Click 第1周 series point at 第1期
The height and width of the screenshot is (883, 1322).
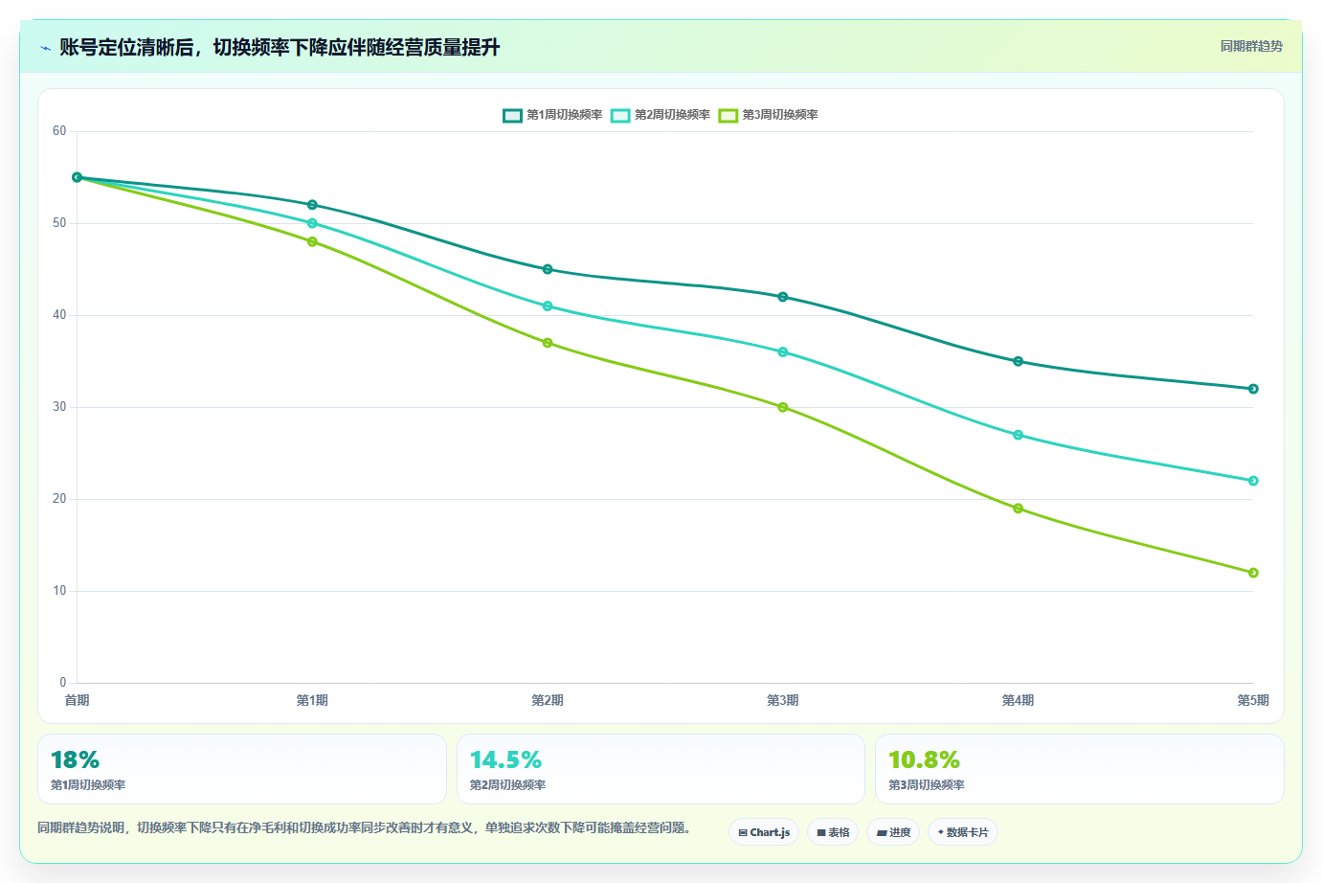point(312,205)
